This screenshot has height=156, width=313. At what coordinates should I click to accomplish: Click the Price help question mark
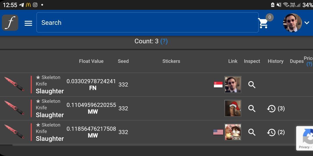click(x=309, y=64)
